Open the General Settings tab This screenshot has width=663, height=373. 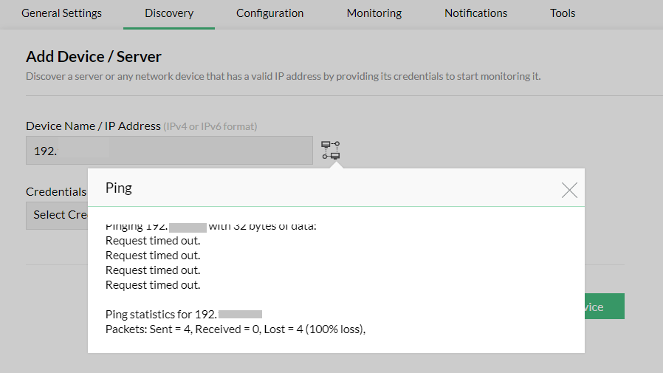click(62, 13)
